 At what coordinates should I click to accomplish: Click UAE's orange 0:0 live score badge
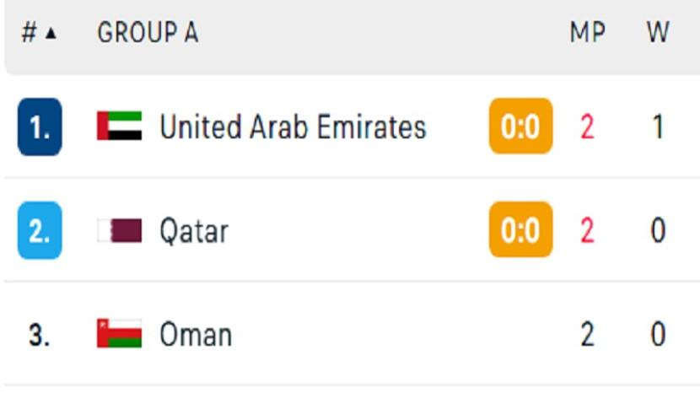click(520, 127)
